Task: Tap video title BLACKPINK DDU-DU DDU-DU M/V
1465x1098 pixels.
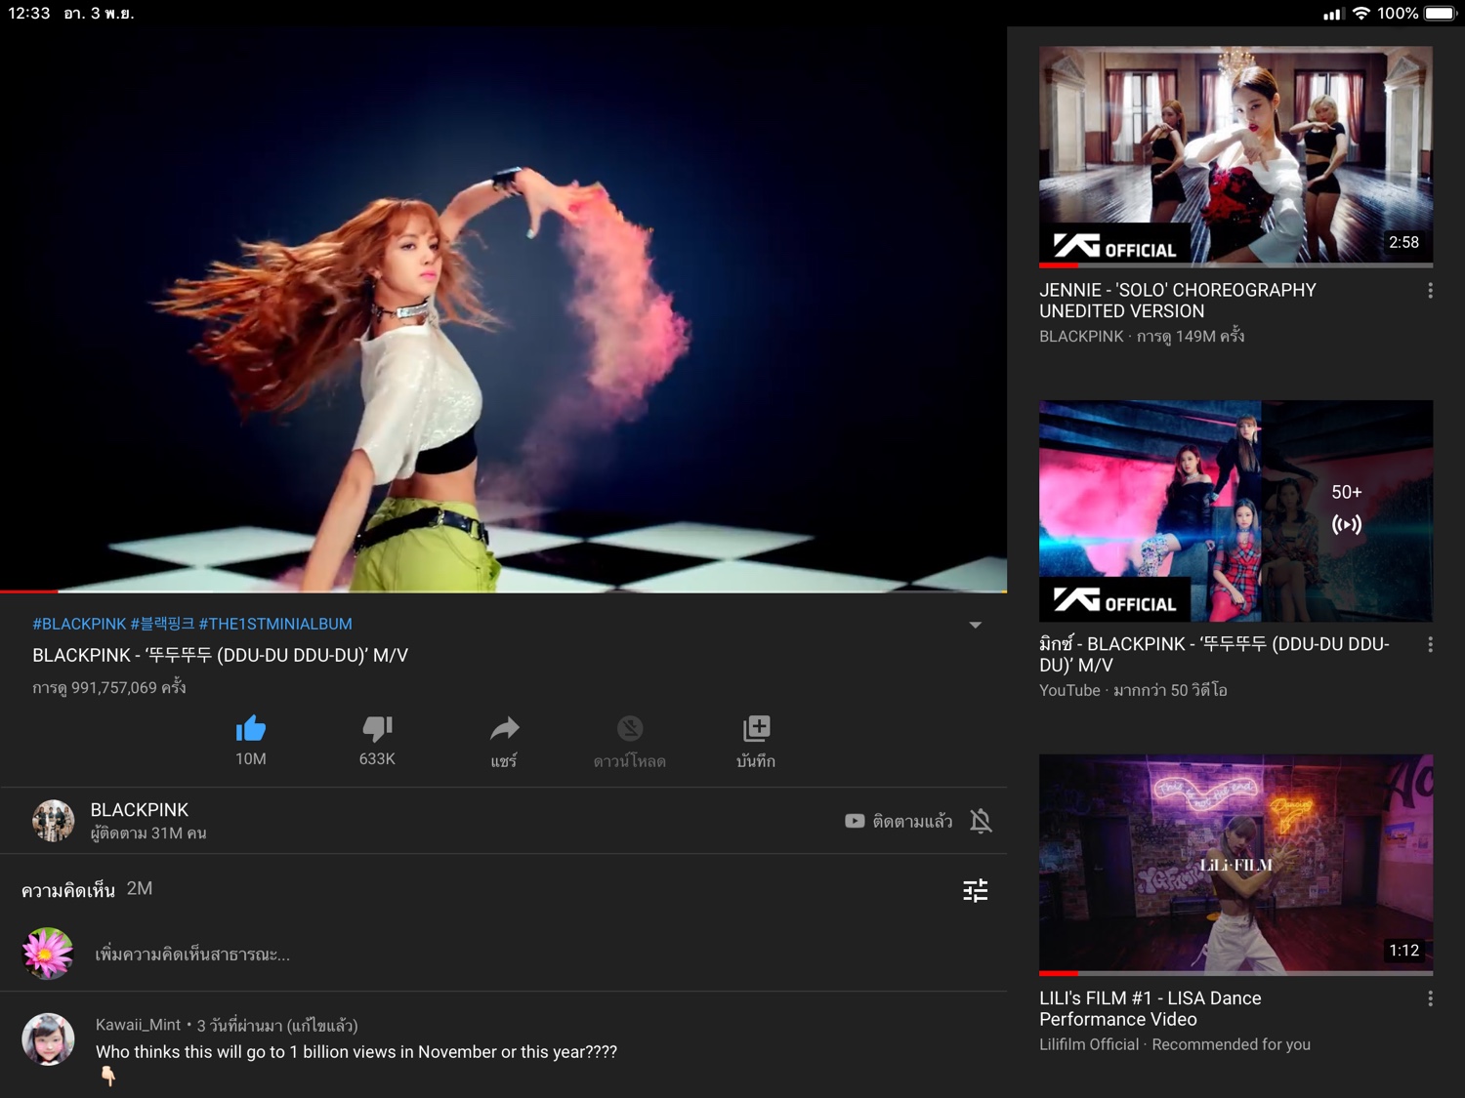Action: 221,656
